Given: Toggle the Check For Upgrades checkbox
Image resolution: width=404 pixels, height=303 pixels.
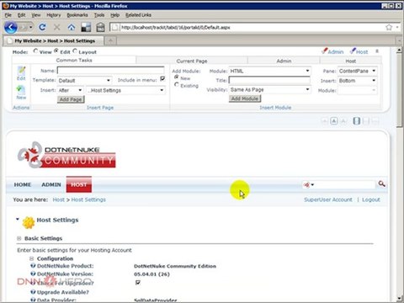Looking at the screenshot, I should (138, 282).
